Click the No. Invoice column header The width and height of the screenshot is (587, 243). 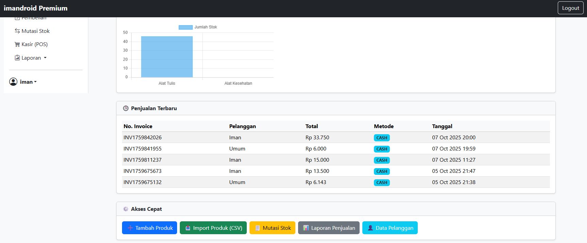(138, 126)
